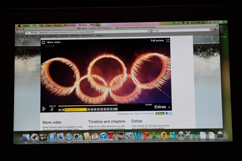The height and width of the screenshot is (161, 242).
Task: Seek using the video timeline handle
Action: pyautogui.click(x=69, y=106)
